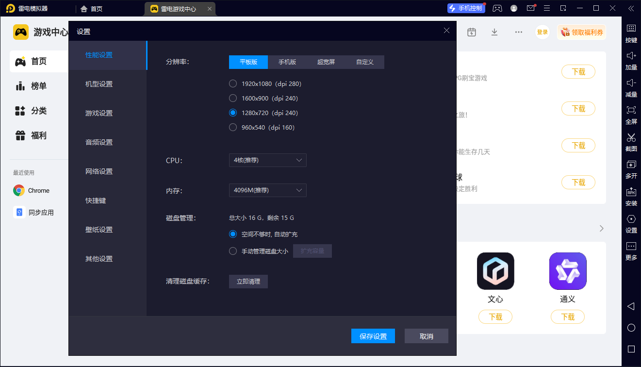Switch to 游戏设置 settings tab

[x=107, y=113]
